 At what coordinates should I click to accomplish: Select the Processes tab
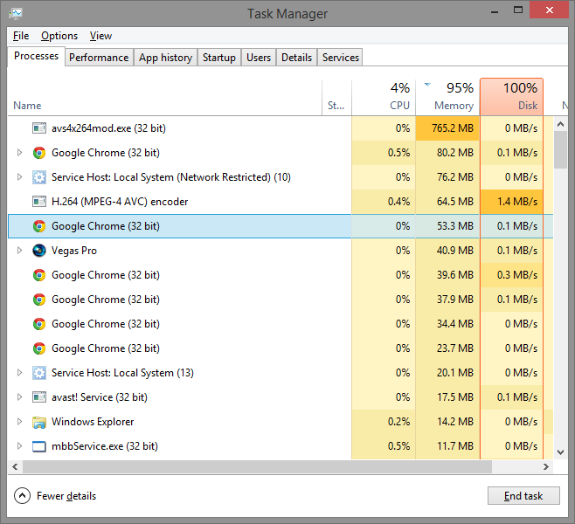coord(37,56)
